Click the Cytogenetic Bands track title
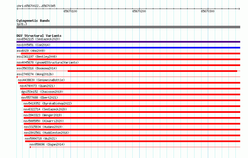Screen dimensions: 248x158 [x=33, y=21]
